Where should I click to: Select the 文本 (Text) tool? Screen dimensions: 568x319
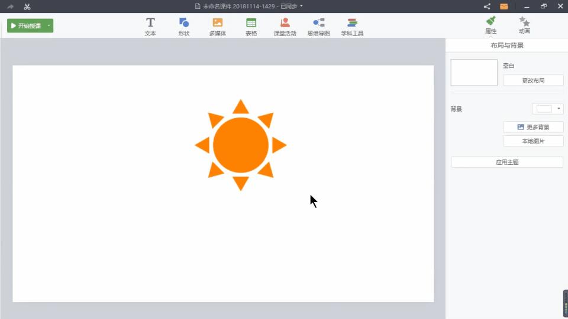point(150,27)
